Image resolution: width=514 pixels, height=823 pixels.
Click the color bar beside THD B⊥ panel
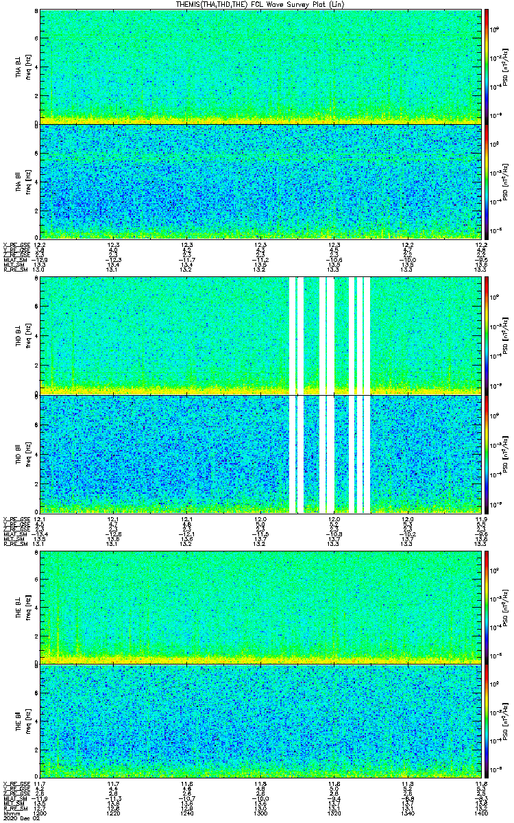point(487,335)
